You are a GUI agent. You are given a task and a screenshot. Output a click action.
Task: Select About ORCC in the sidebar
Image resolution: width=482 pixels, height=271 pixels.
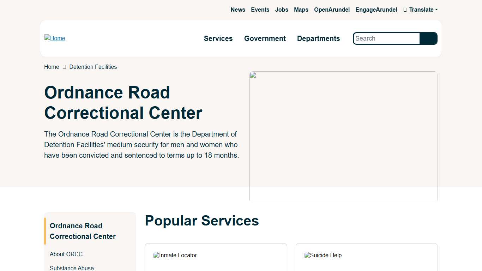tap(66, 254)
